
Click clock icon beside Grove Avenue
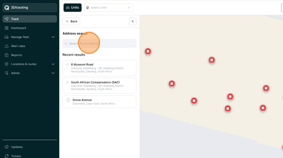(x=68, y=100)
